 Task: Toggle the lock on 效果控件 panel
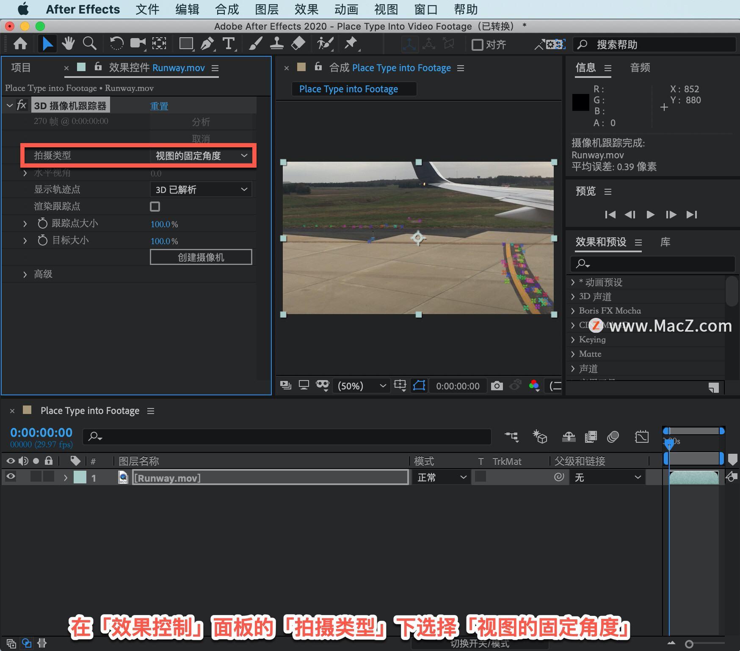tap(98, 66)
